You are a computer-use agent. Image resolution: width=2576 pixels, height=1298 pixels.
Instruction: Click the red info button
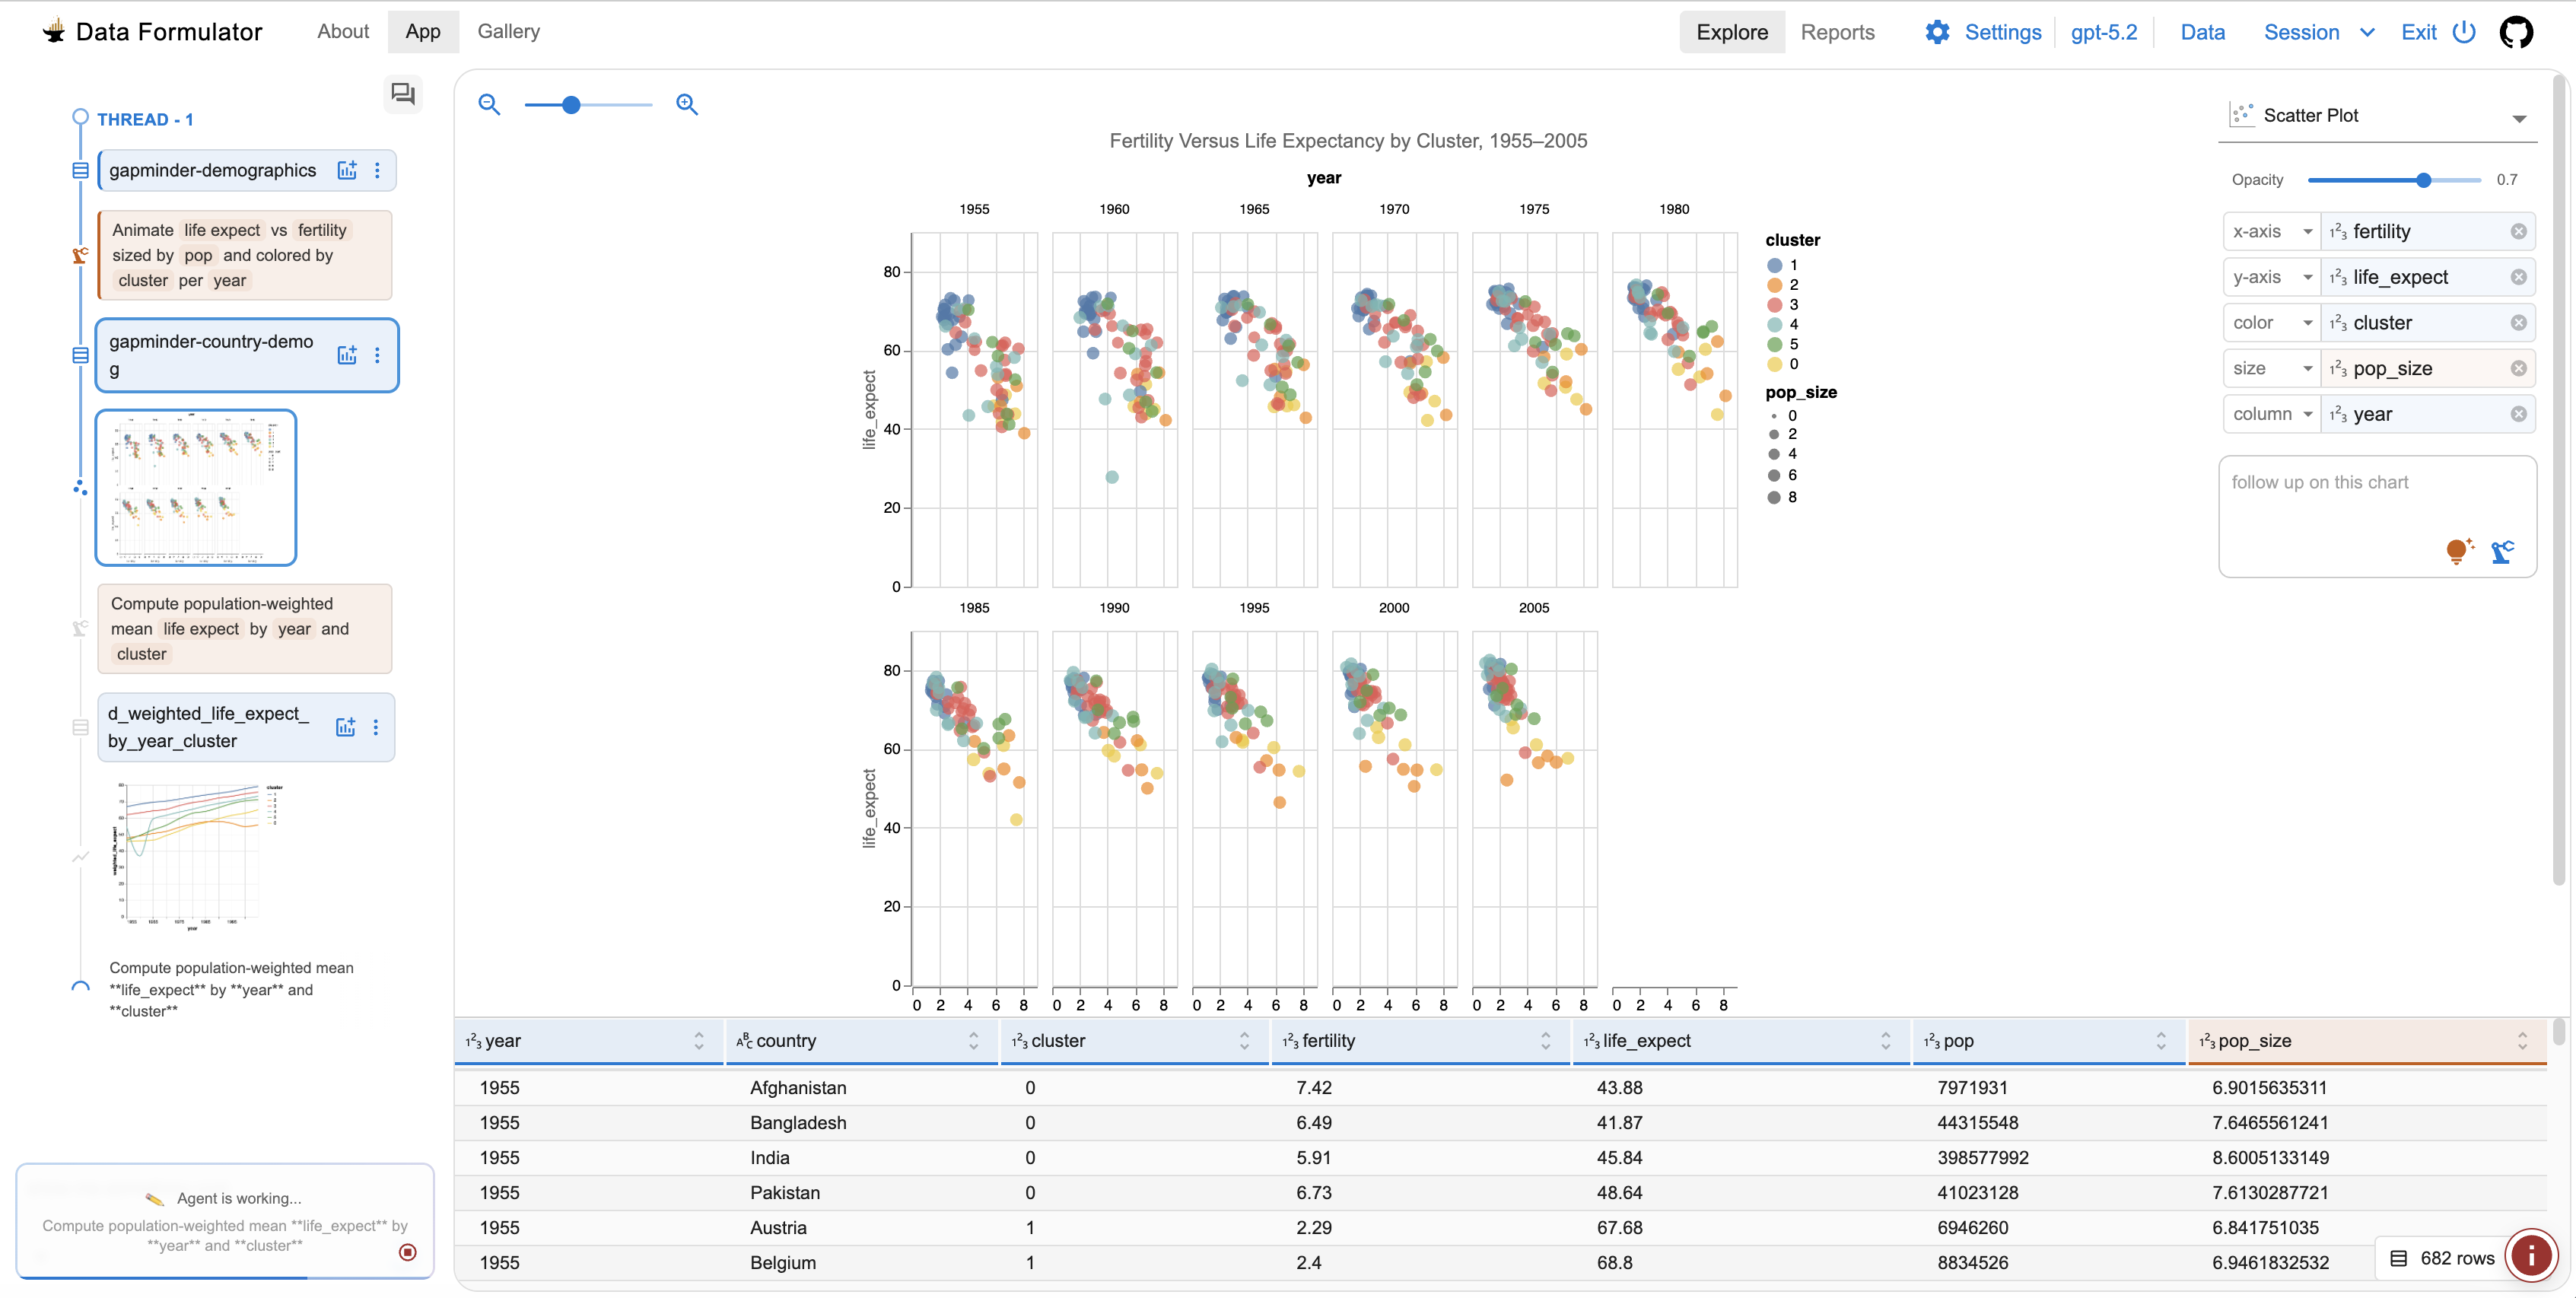(2531, 1255)
